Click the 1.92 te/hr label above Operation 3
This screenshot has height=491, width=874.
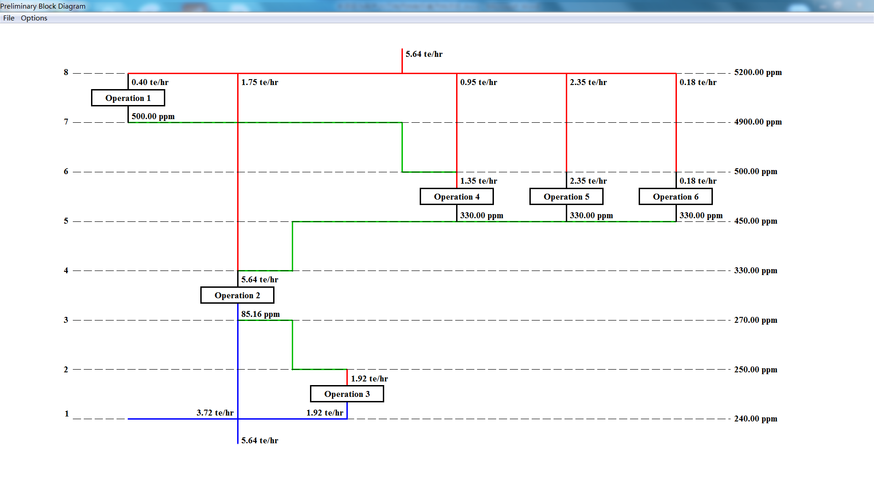pos(369,379)
